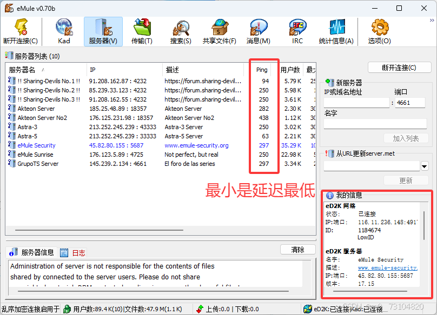437x315 pixels.
Task: Click the user count status bar icon
Action: point(67,309)
